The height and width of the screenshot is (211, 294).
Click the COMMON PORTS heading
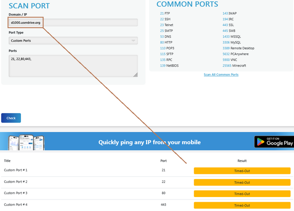pos(187,4)
